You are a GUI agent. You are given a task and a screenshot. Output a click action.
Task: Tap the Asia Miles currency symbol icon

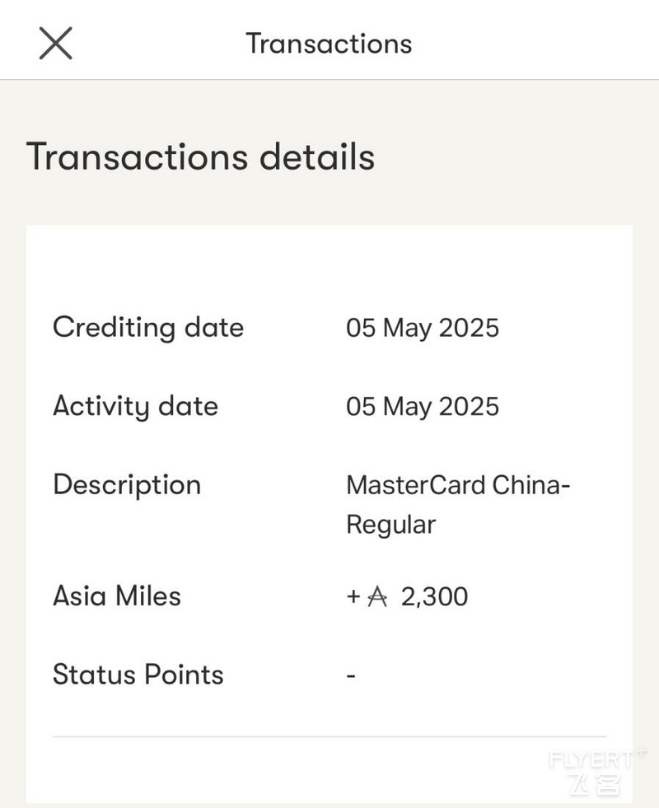[377, 596]
